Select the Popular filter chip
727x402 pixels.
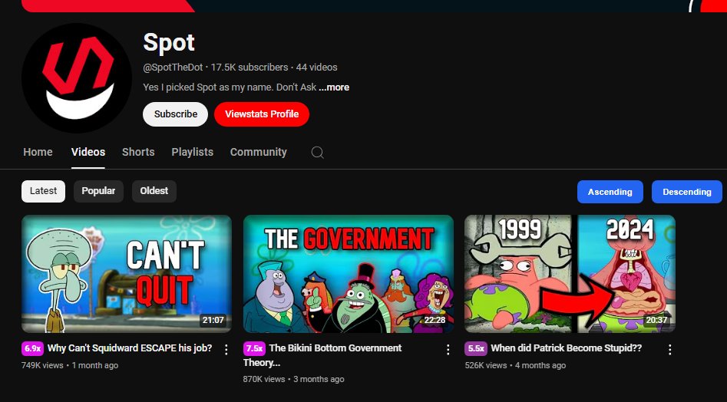point(98,191)
